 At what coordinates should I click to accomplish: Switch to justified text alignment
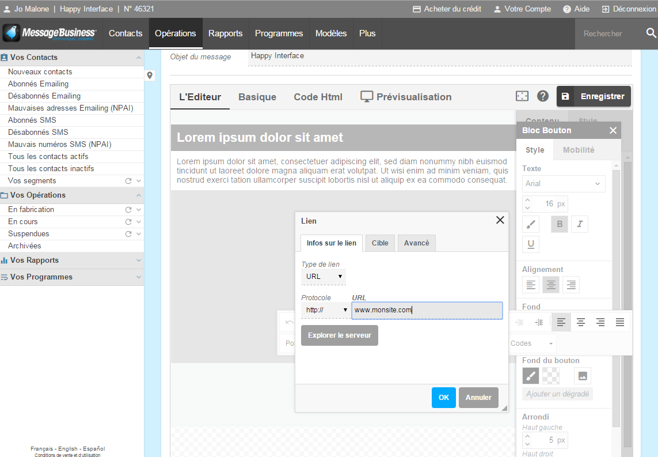pos(620,322)
